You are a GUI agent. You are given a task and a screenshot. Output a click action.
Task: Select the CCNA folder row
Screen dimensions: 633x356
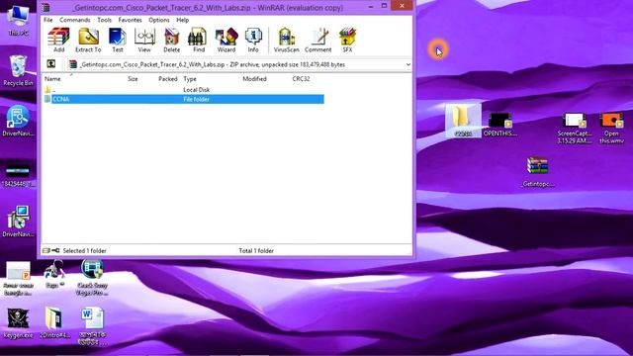click(184, 99)
